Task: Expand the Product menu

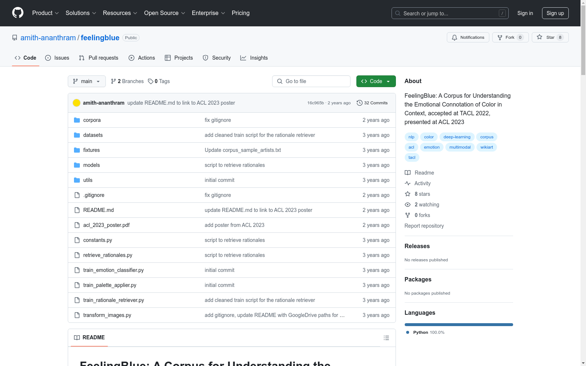Action: pyautogui.click(x=45, y=13)
